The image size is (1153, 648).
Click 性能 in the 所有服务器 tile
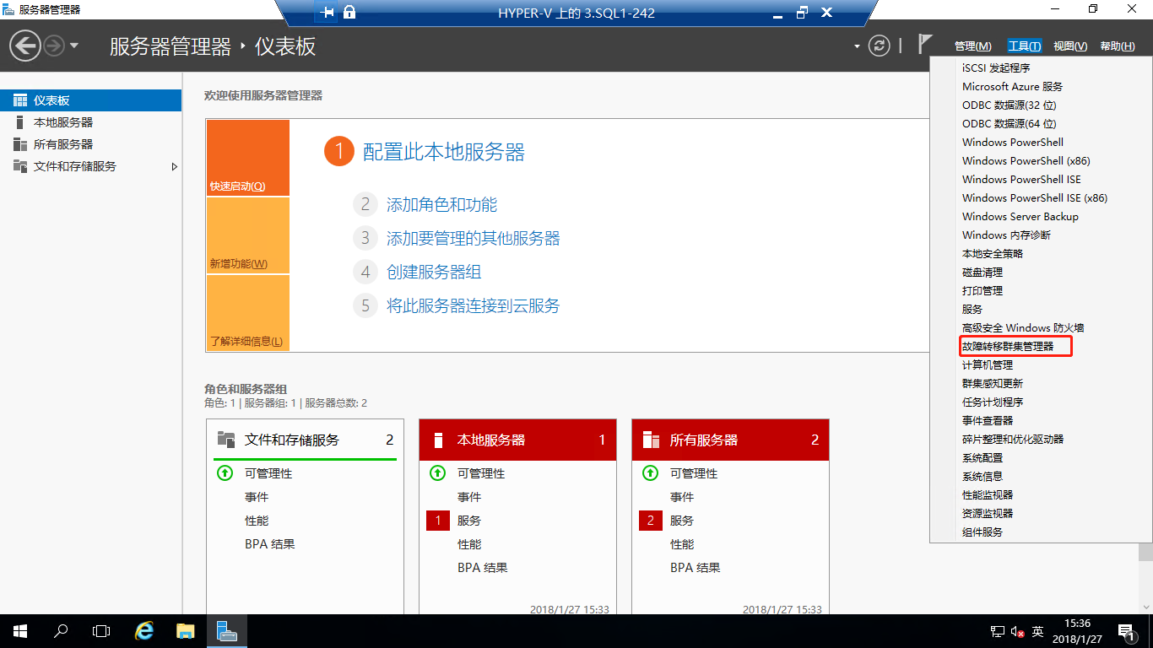coord(682,544)
